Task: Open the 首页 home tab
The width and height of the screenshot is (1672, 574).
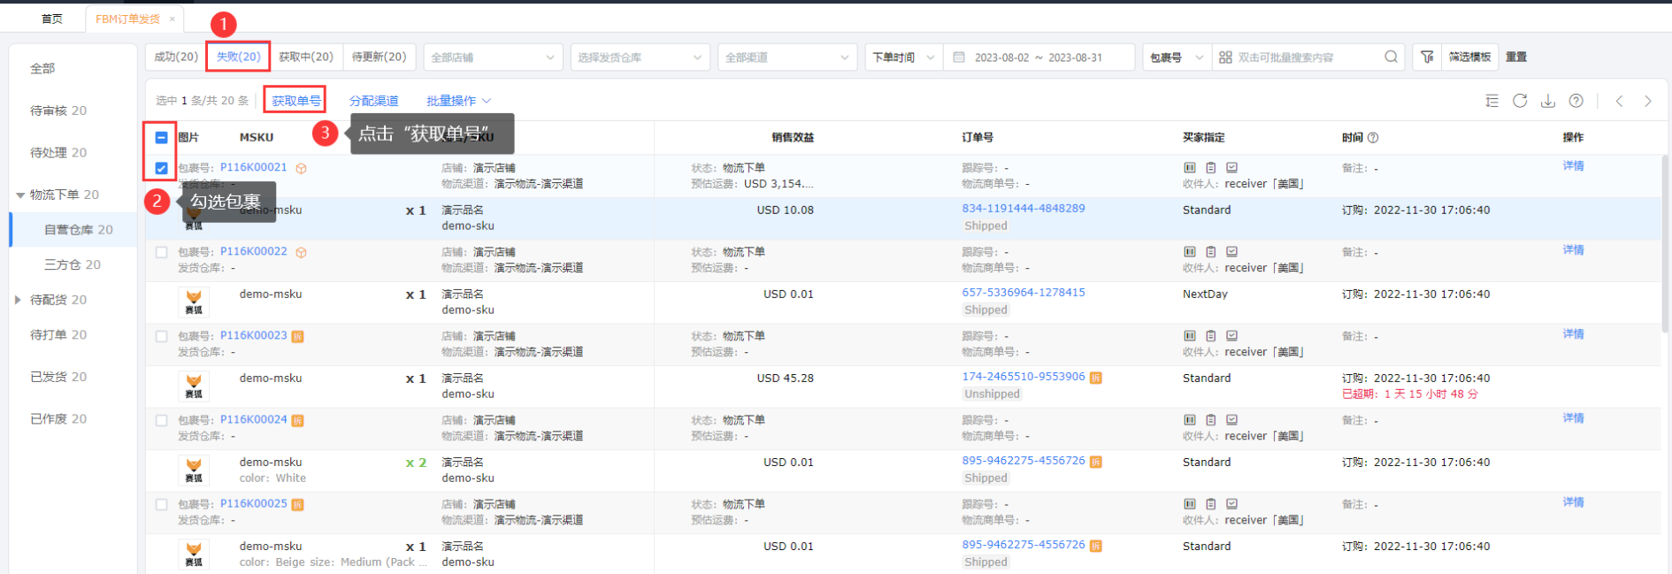Action: 52,19
